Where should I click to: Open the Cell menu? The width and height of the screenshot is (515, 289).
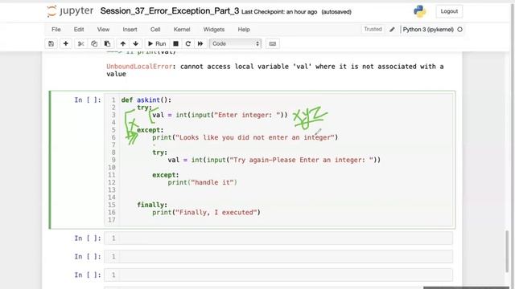[155, 30]
